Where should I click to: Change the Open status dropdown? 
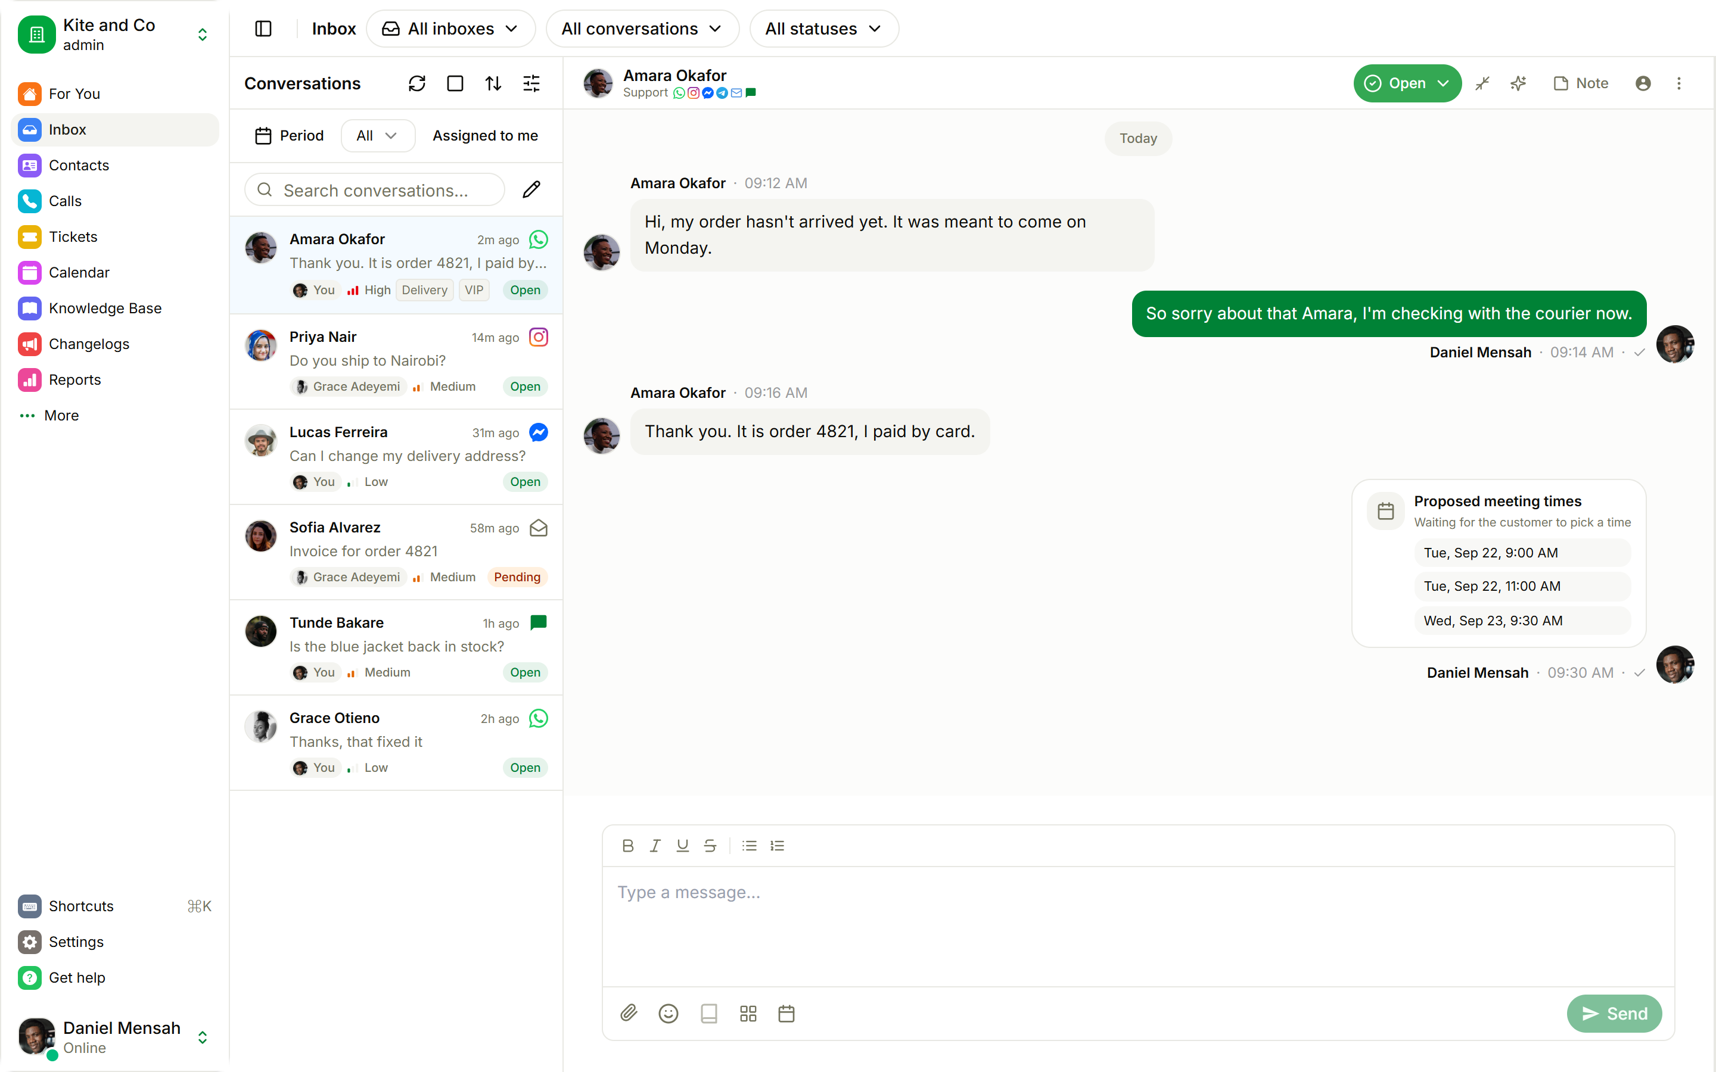point(1407,83)
